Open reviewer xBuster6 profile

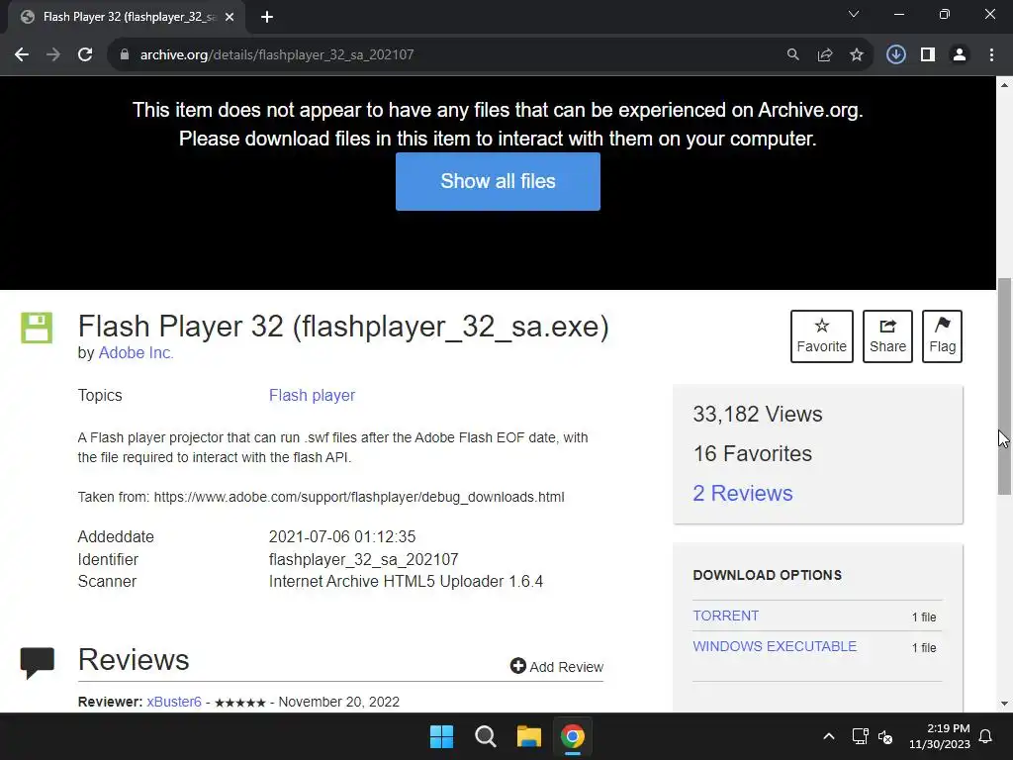click(174, 702)
